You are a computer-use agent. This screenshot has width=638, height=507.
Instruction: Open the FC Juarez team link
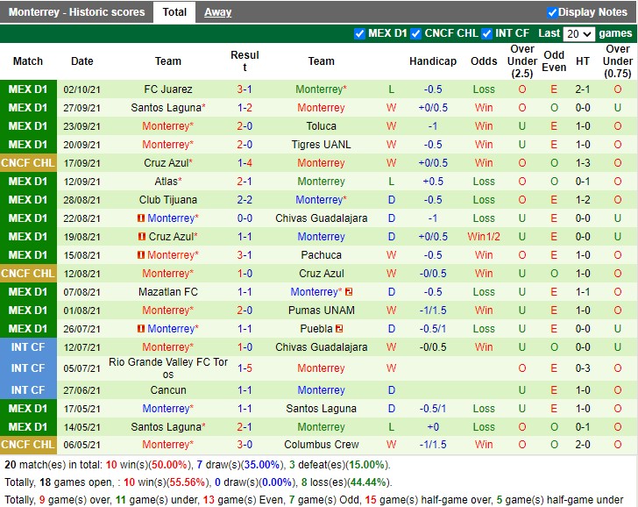tap(168, 89)
